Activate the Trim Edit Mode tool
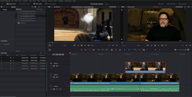 pyautogui.click(x=86, y=50)
